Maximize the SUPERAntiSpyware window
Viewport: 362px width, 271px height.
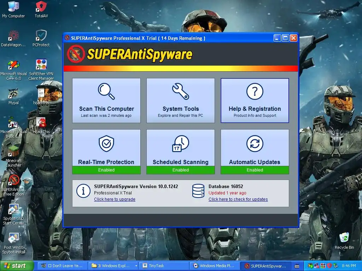point(285,38)
